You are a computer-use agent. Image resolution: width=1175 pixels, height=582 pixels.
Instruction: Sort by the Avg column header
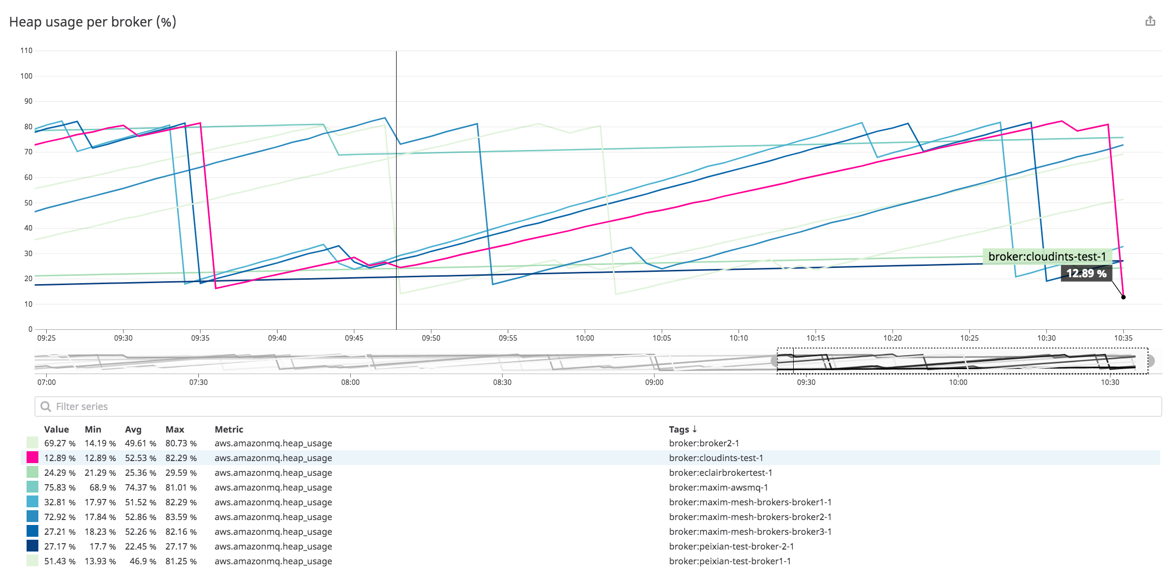(133, 429)
